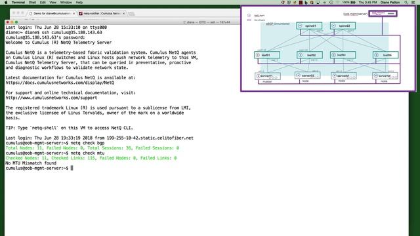This screenshot has height=236, width=420.
Task: Close the 'netq-notifier' browser tab
Action: coord(124,13)
